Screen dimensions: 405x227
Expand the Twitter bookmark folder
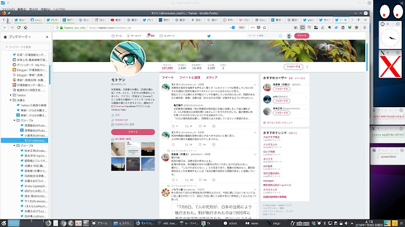click(x=11, y=95)
